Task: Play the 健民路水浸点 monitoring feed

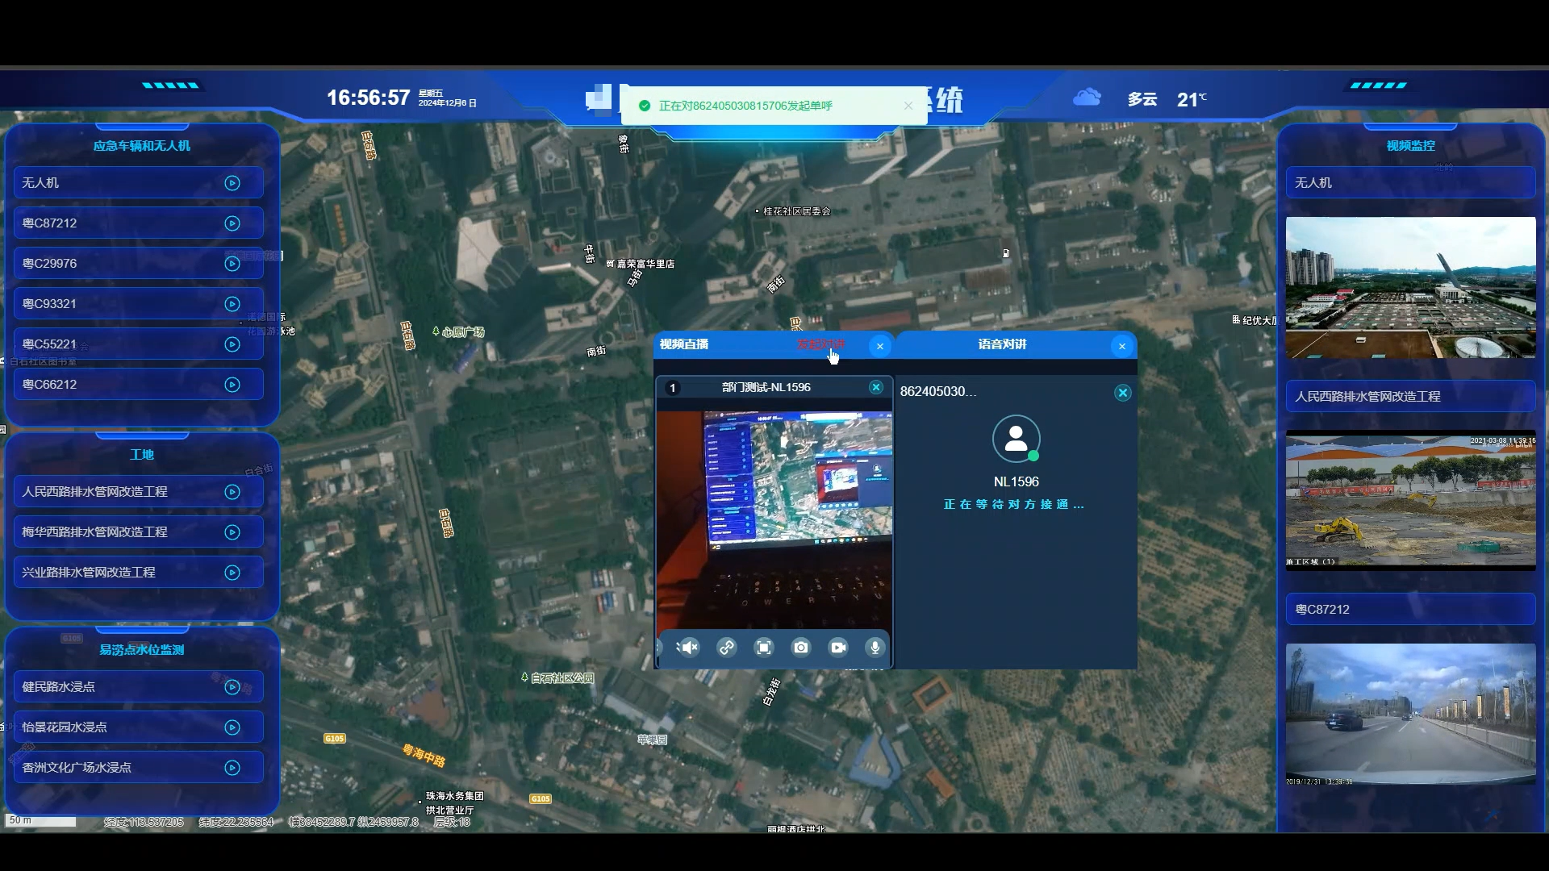Action: (x=232, y=687)
